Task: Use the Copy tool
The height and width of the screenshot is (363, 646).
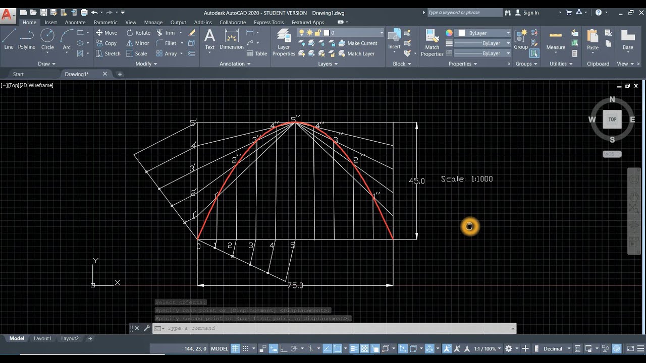Action: pyautogui.click(x=106, y=43)
